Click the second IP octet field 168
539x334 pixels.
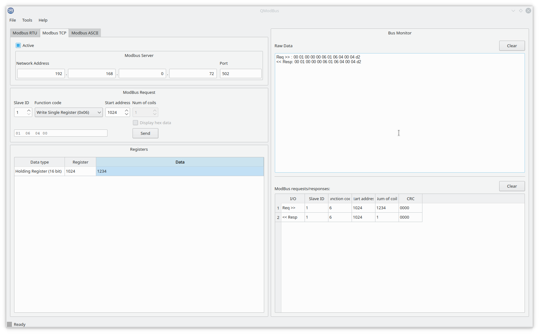(92, 73)
